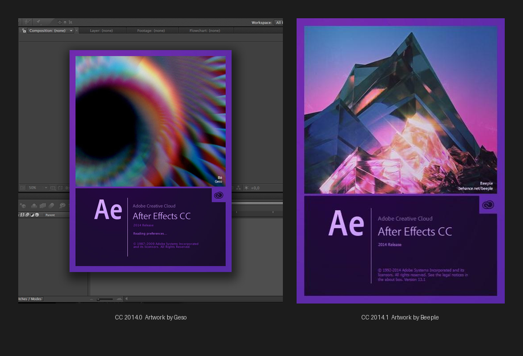Image resolution: width=523 pixels, height=356 pixels.
Task: Click the timeline zoom-in mountain icon
Action: (119, 299)
